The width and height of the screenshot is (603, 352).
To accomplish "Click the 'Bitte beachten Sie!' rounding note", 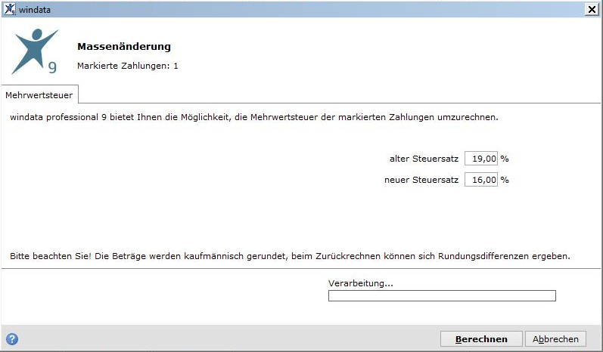I will tap(290, 256).
